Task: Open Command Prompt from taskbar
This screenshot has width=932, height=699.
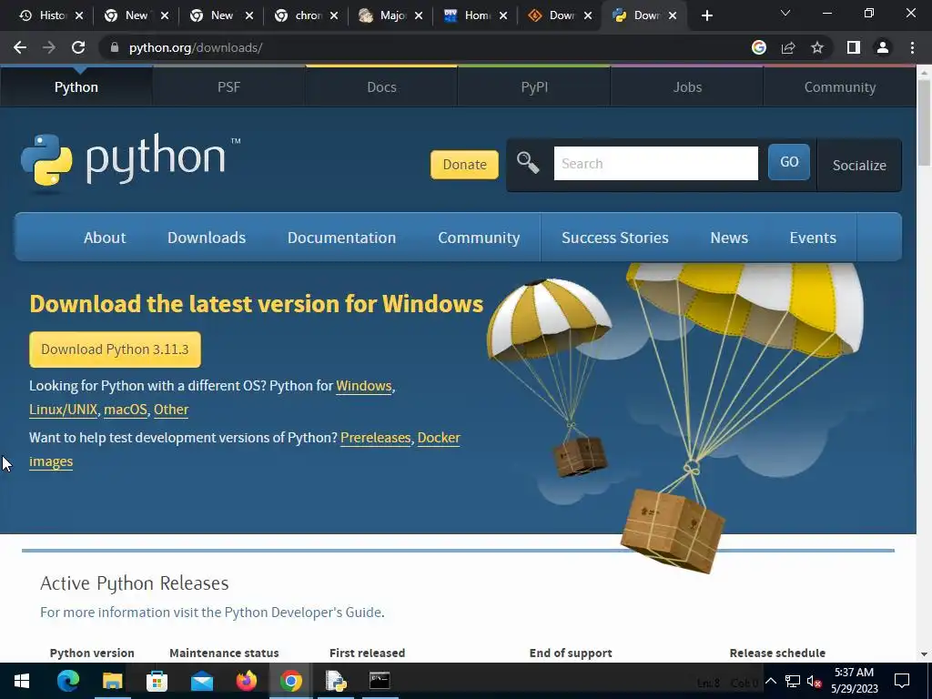Action: [380, 681]
